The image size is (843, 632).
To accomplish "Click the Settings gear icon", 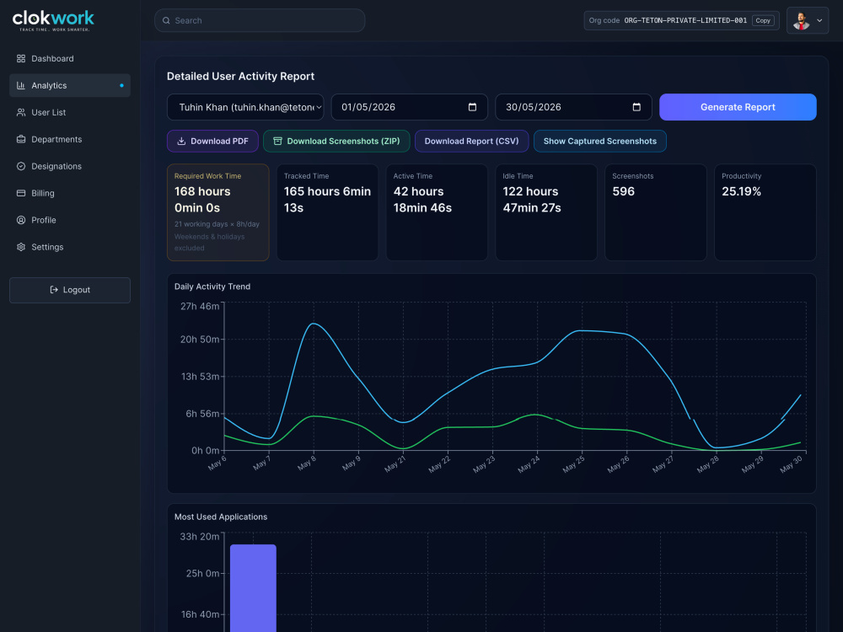I will click(x=21, y=247).
